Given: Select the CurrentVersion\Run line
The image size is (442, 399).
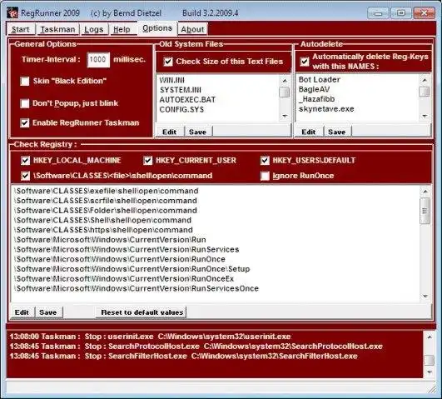Looking at the screenshot, I should (110, 240).
